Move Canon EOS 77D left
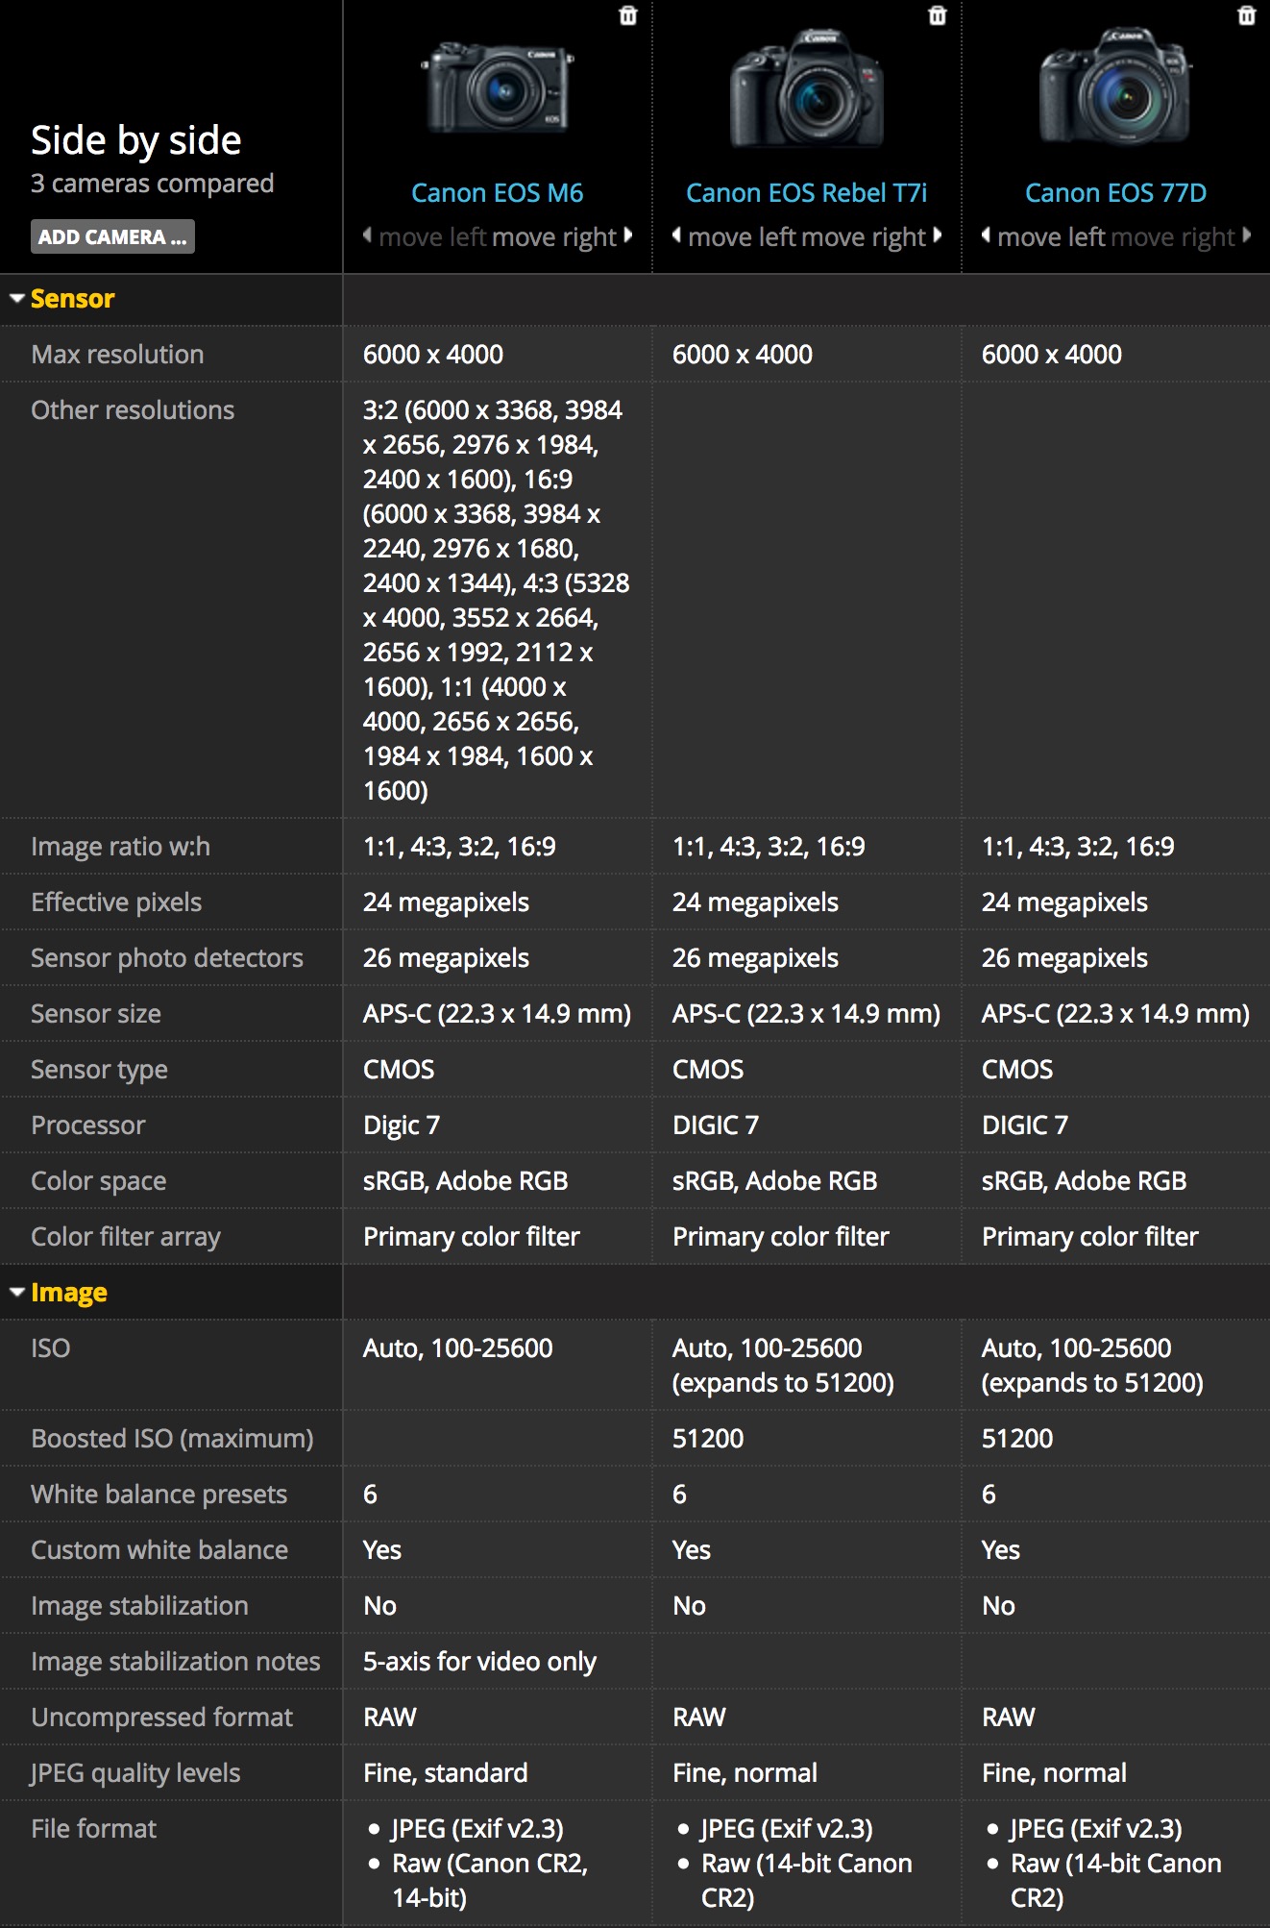 pos(1044,236)
